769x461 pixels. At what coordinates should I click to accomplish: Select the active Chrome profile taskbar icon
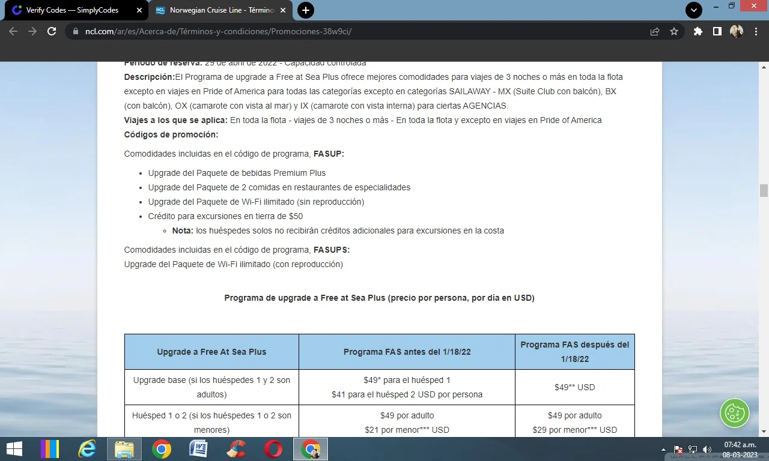pyautogui.click(x=311, y=449)
